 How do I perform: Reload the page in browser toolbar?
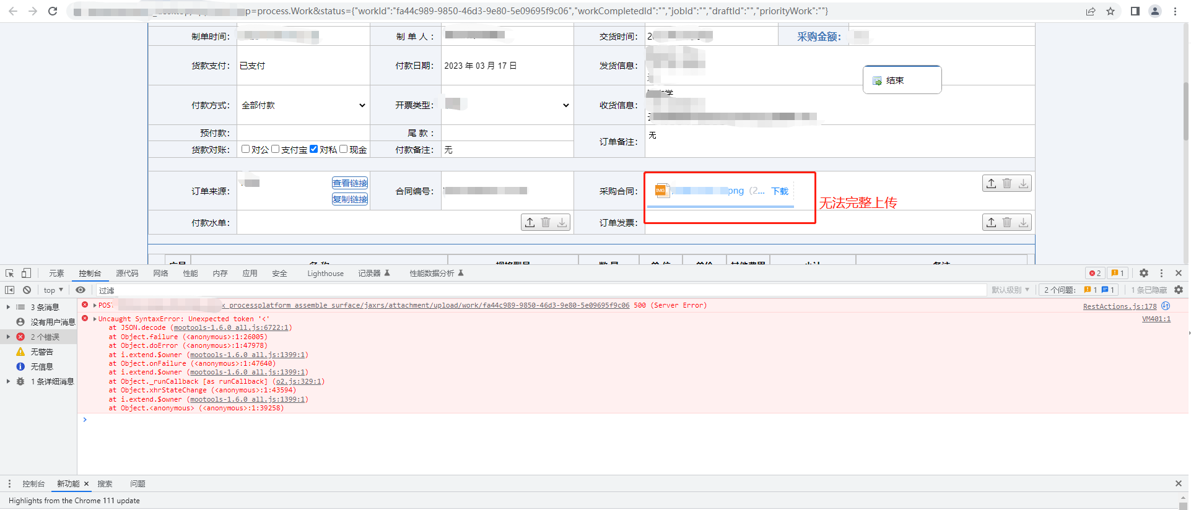pyautogui.click(x=53, y=11)
